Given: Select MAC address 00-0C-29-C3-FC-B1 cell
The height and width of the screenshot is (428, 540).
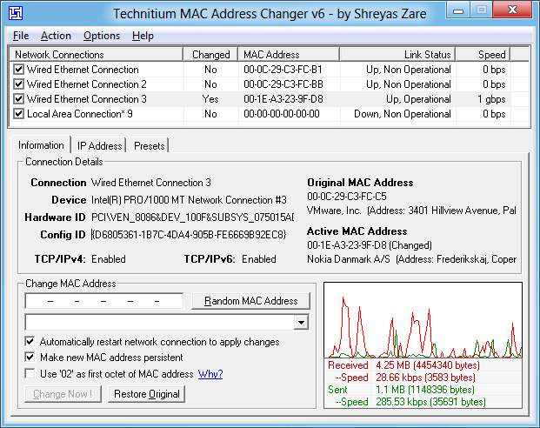Looking at the screenshot, I should (x=283, y=70).
